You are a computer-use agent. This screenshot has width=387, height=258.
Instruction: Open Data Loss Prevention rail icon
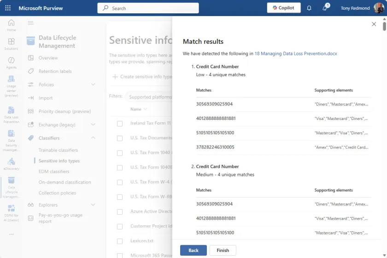coord(11,111)
